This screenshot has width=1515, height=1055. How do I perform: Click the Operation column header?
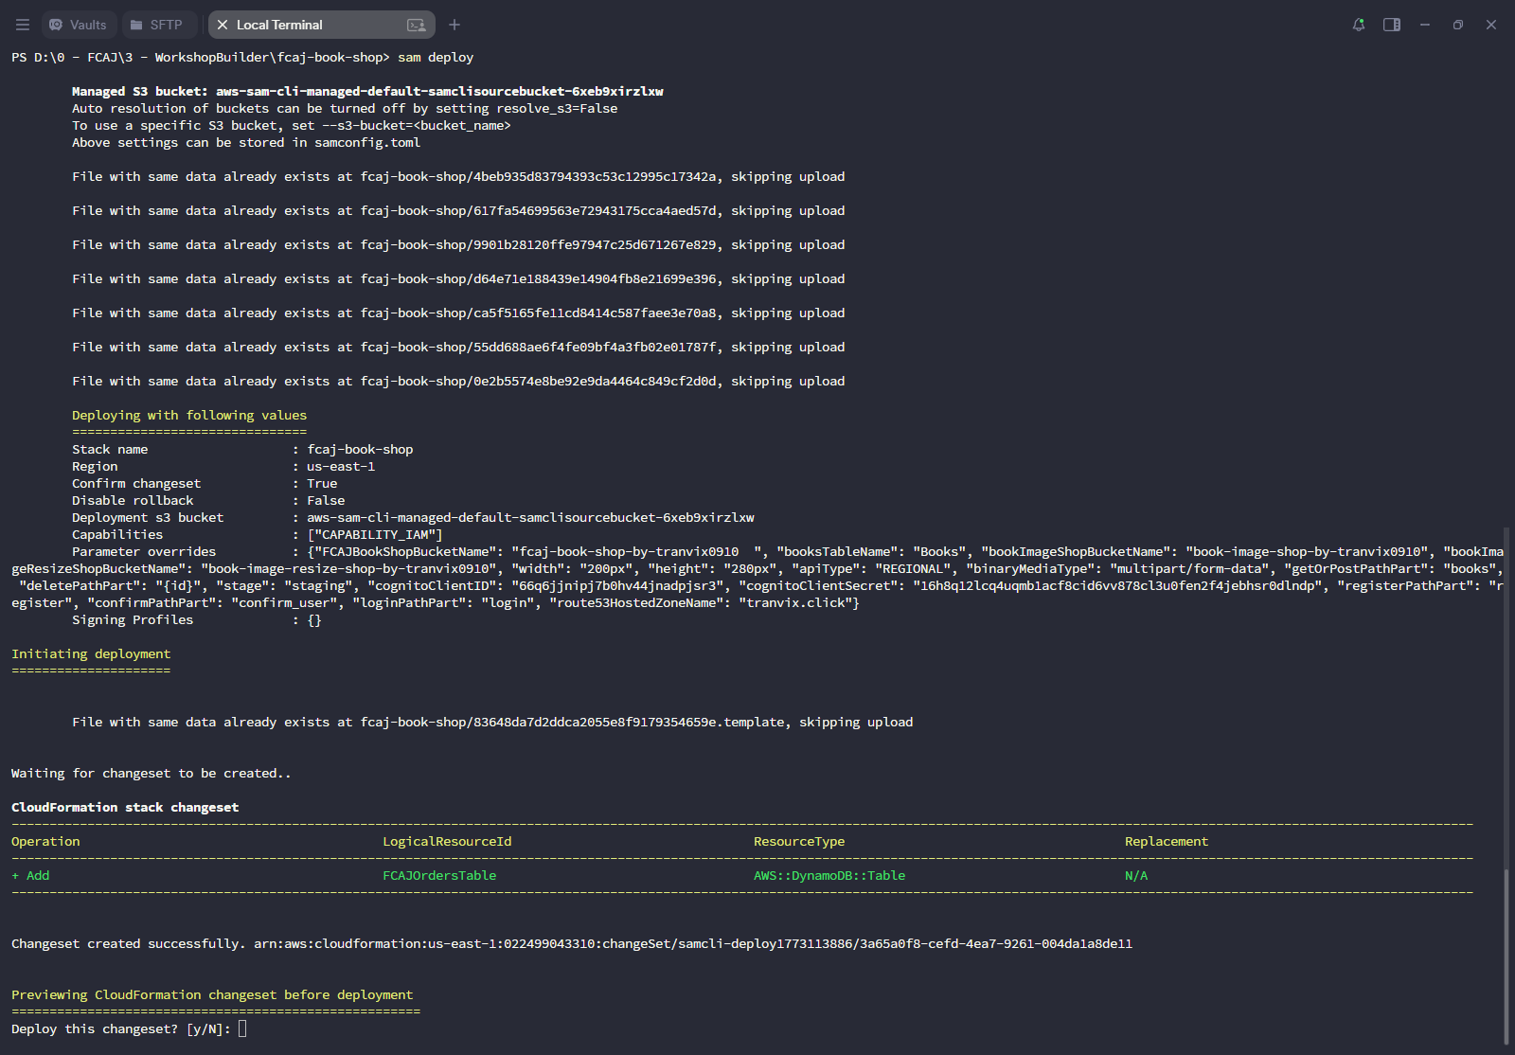click(45, 841)
